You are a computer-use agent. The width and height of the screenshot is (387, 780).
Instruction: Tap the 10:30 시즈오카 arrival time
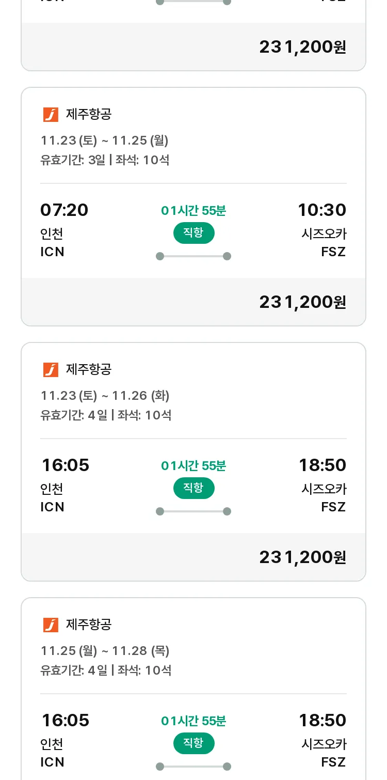(322, 210)
